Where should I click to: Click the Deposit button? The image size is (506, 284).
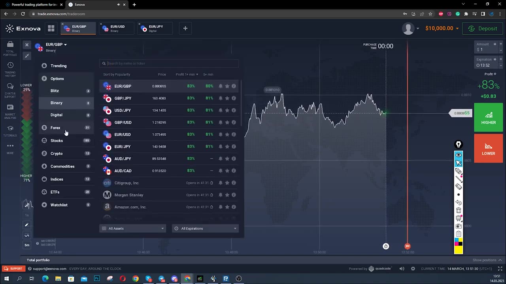pos(483,28)
